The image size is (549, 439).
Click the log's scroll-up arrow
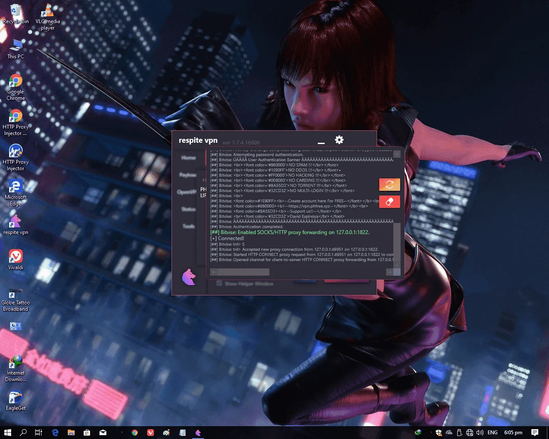pos(397,154)
